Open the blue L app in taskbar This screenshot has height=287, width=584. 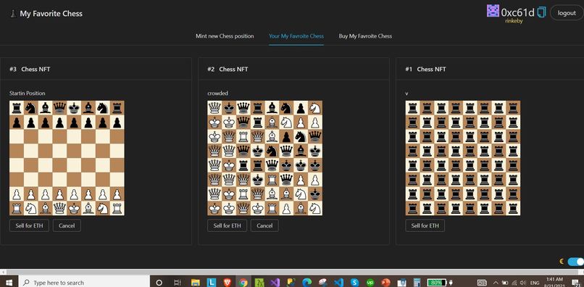[x=212, y=283]
